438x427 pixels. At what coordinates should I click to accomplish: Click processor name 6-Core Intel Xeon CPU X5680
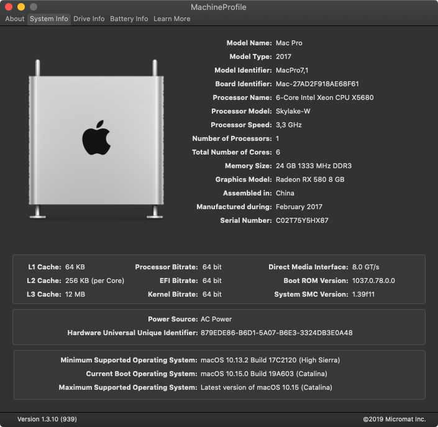click(324, 97)
